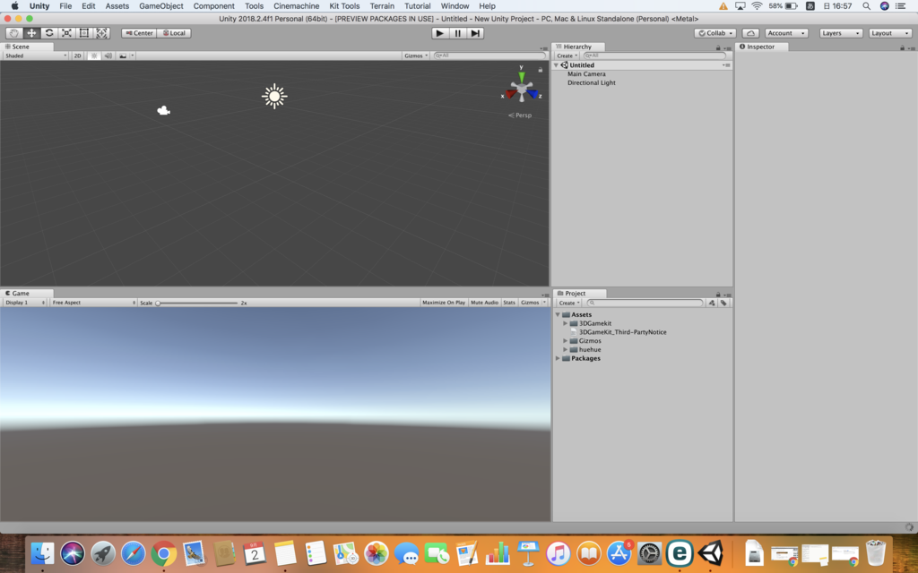The height and width of the screenshot is (573, 918).
Task: Click the Step frame button
Action: 475,33
